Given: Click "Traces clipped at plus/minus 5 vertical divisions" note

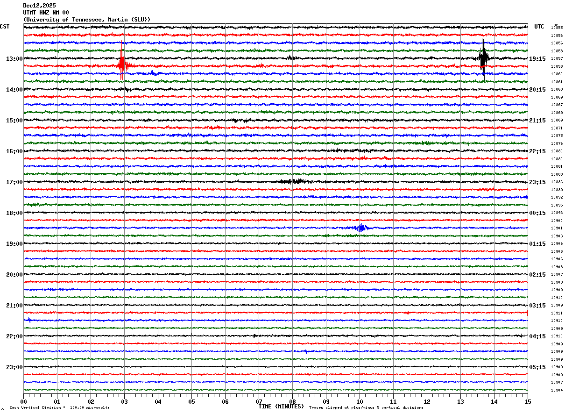Looking at the screenshot, I should coord(366,408).
